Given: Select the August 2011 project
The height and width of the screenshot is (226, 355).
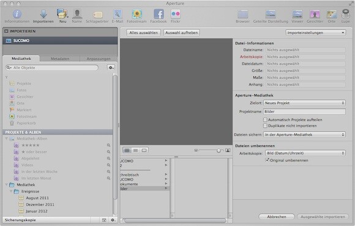Looking at the screenshot, I should [x=37, y=198].
